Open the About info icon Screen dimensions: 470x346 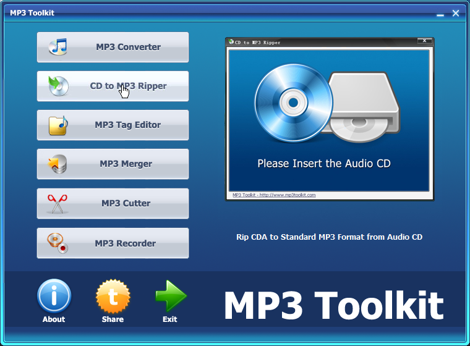54,296
